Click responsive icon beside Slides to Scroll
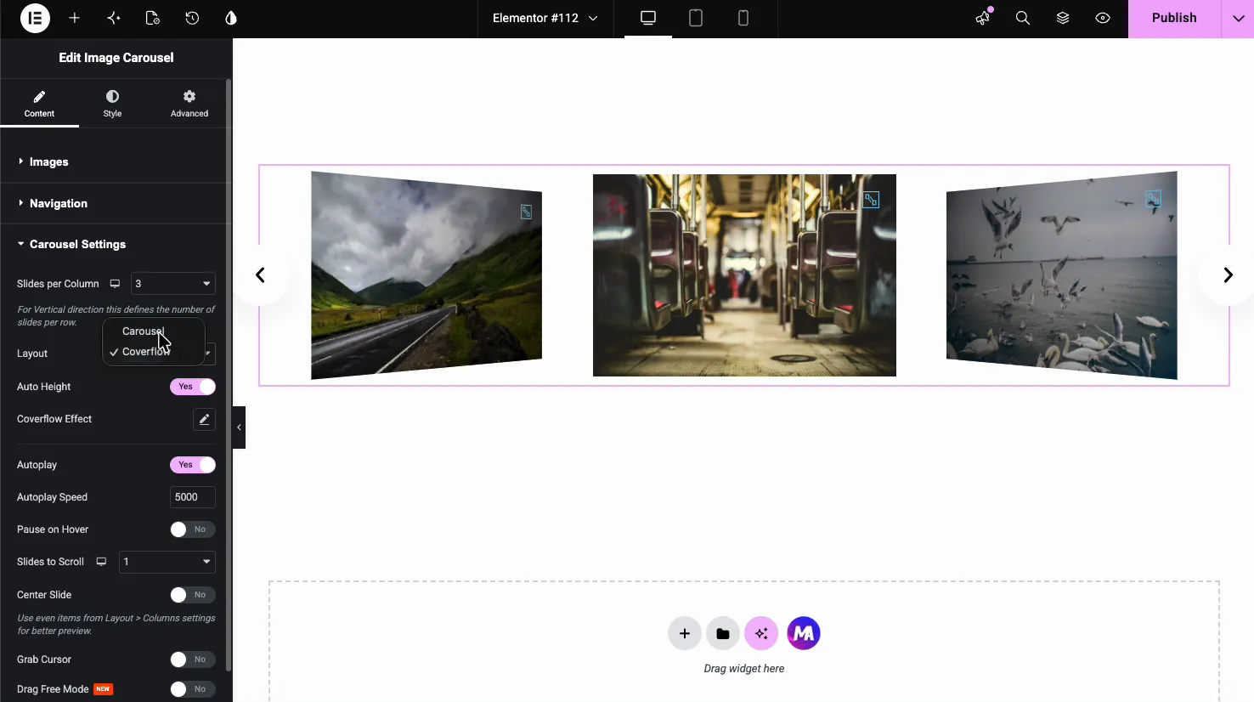1254x702 pixels. pyautogui.click(x=101, y=562)
